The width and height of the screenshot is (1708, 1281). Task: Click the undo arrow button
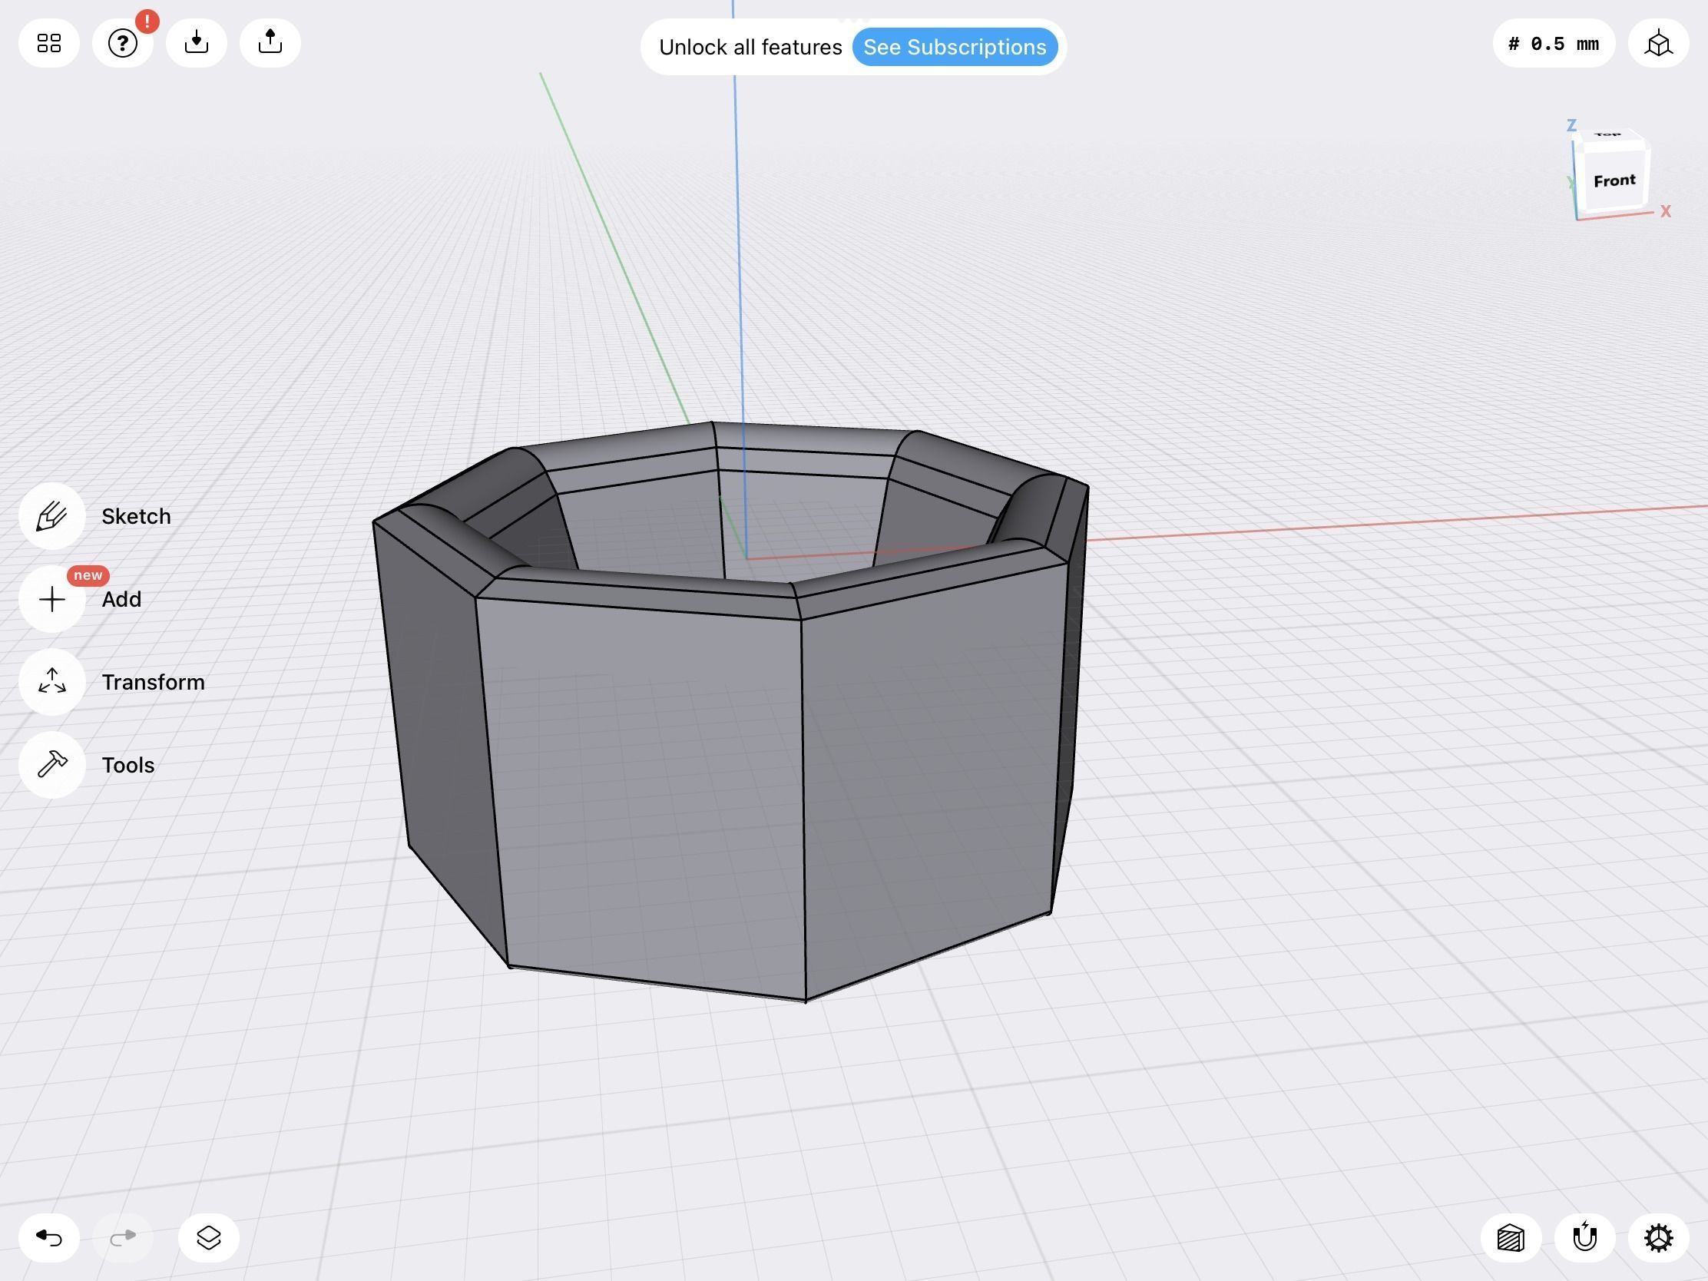point(49,1238)
